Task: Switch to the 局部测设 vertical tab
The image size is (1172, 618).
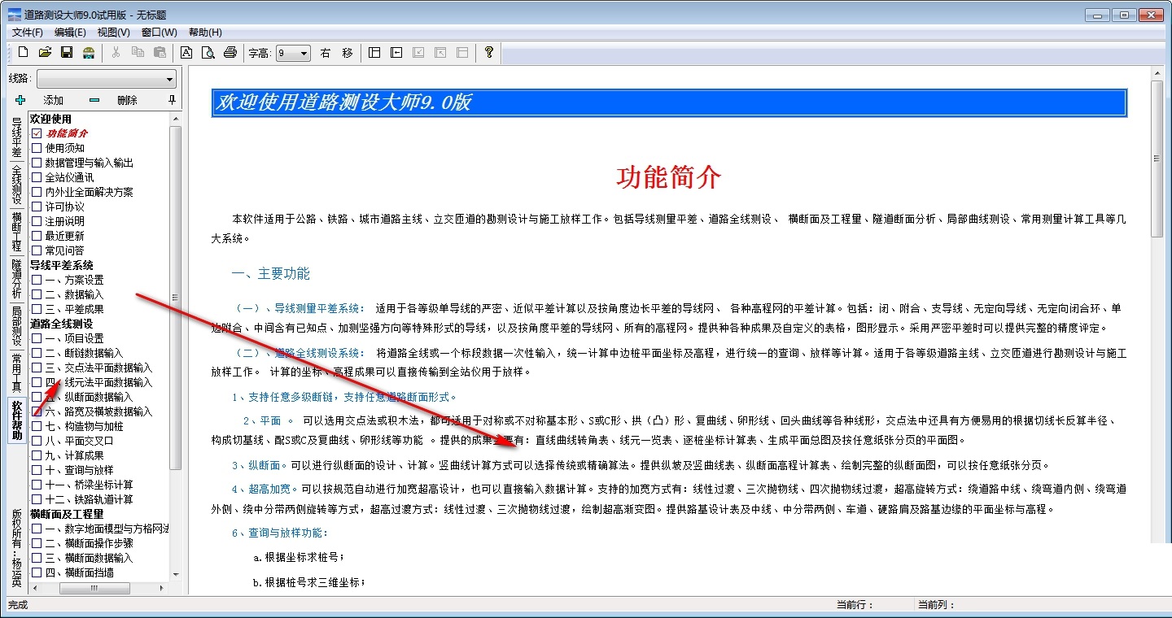Action: [17, 326]
